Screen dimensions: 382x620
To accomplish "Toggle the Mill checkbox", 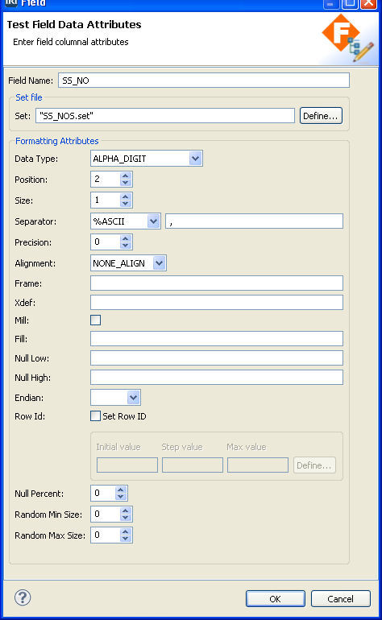I will pos(95,320).
